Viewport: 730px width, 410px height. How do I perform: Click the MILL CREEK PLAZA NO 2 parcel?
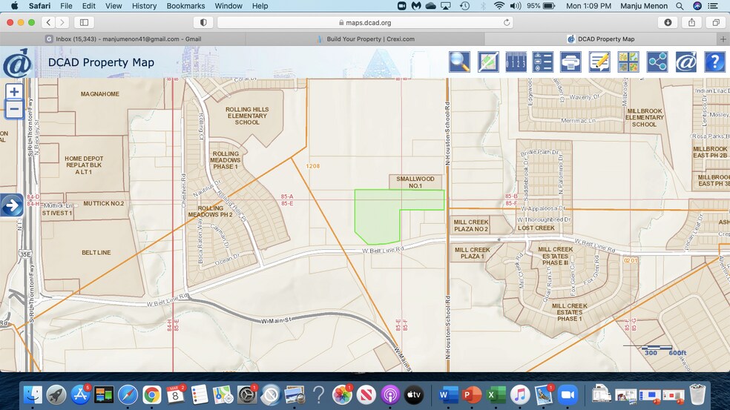tap(470, 225)
